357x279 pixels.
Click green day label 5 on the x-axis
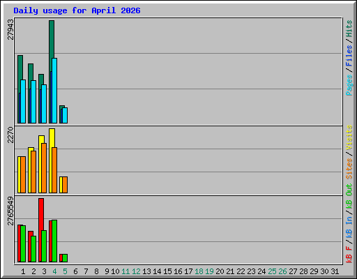pyautogui.click(x=65, y=271)
